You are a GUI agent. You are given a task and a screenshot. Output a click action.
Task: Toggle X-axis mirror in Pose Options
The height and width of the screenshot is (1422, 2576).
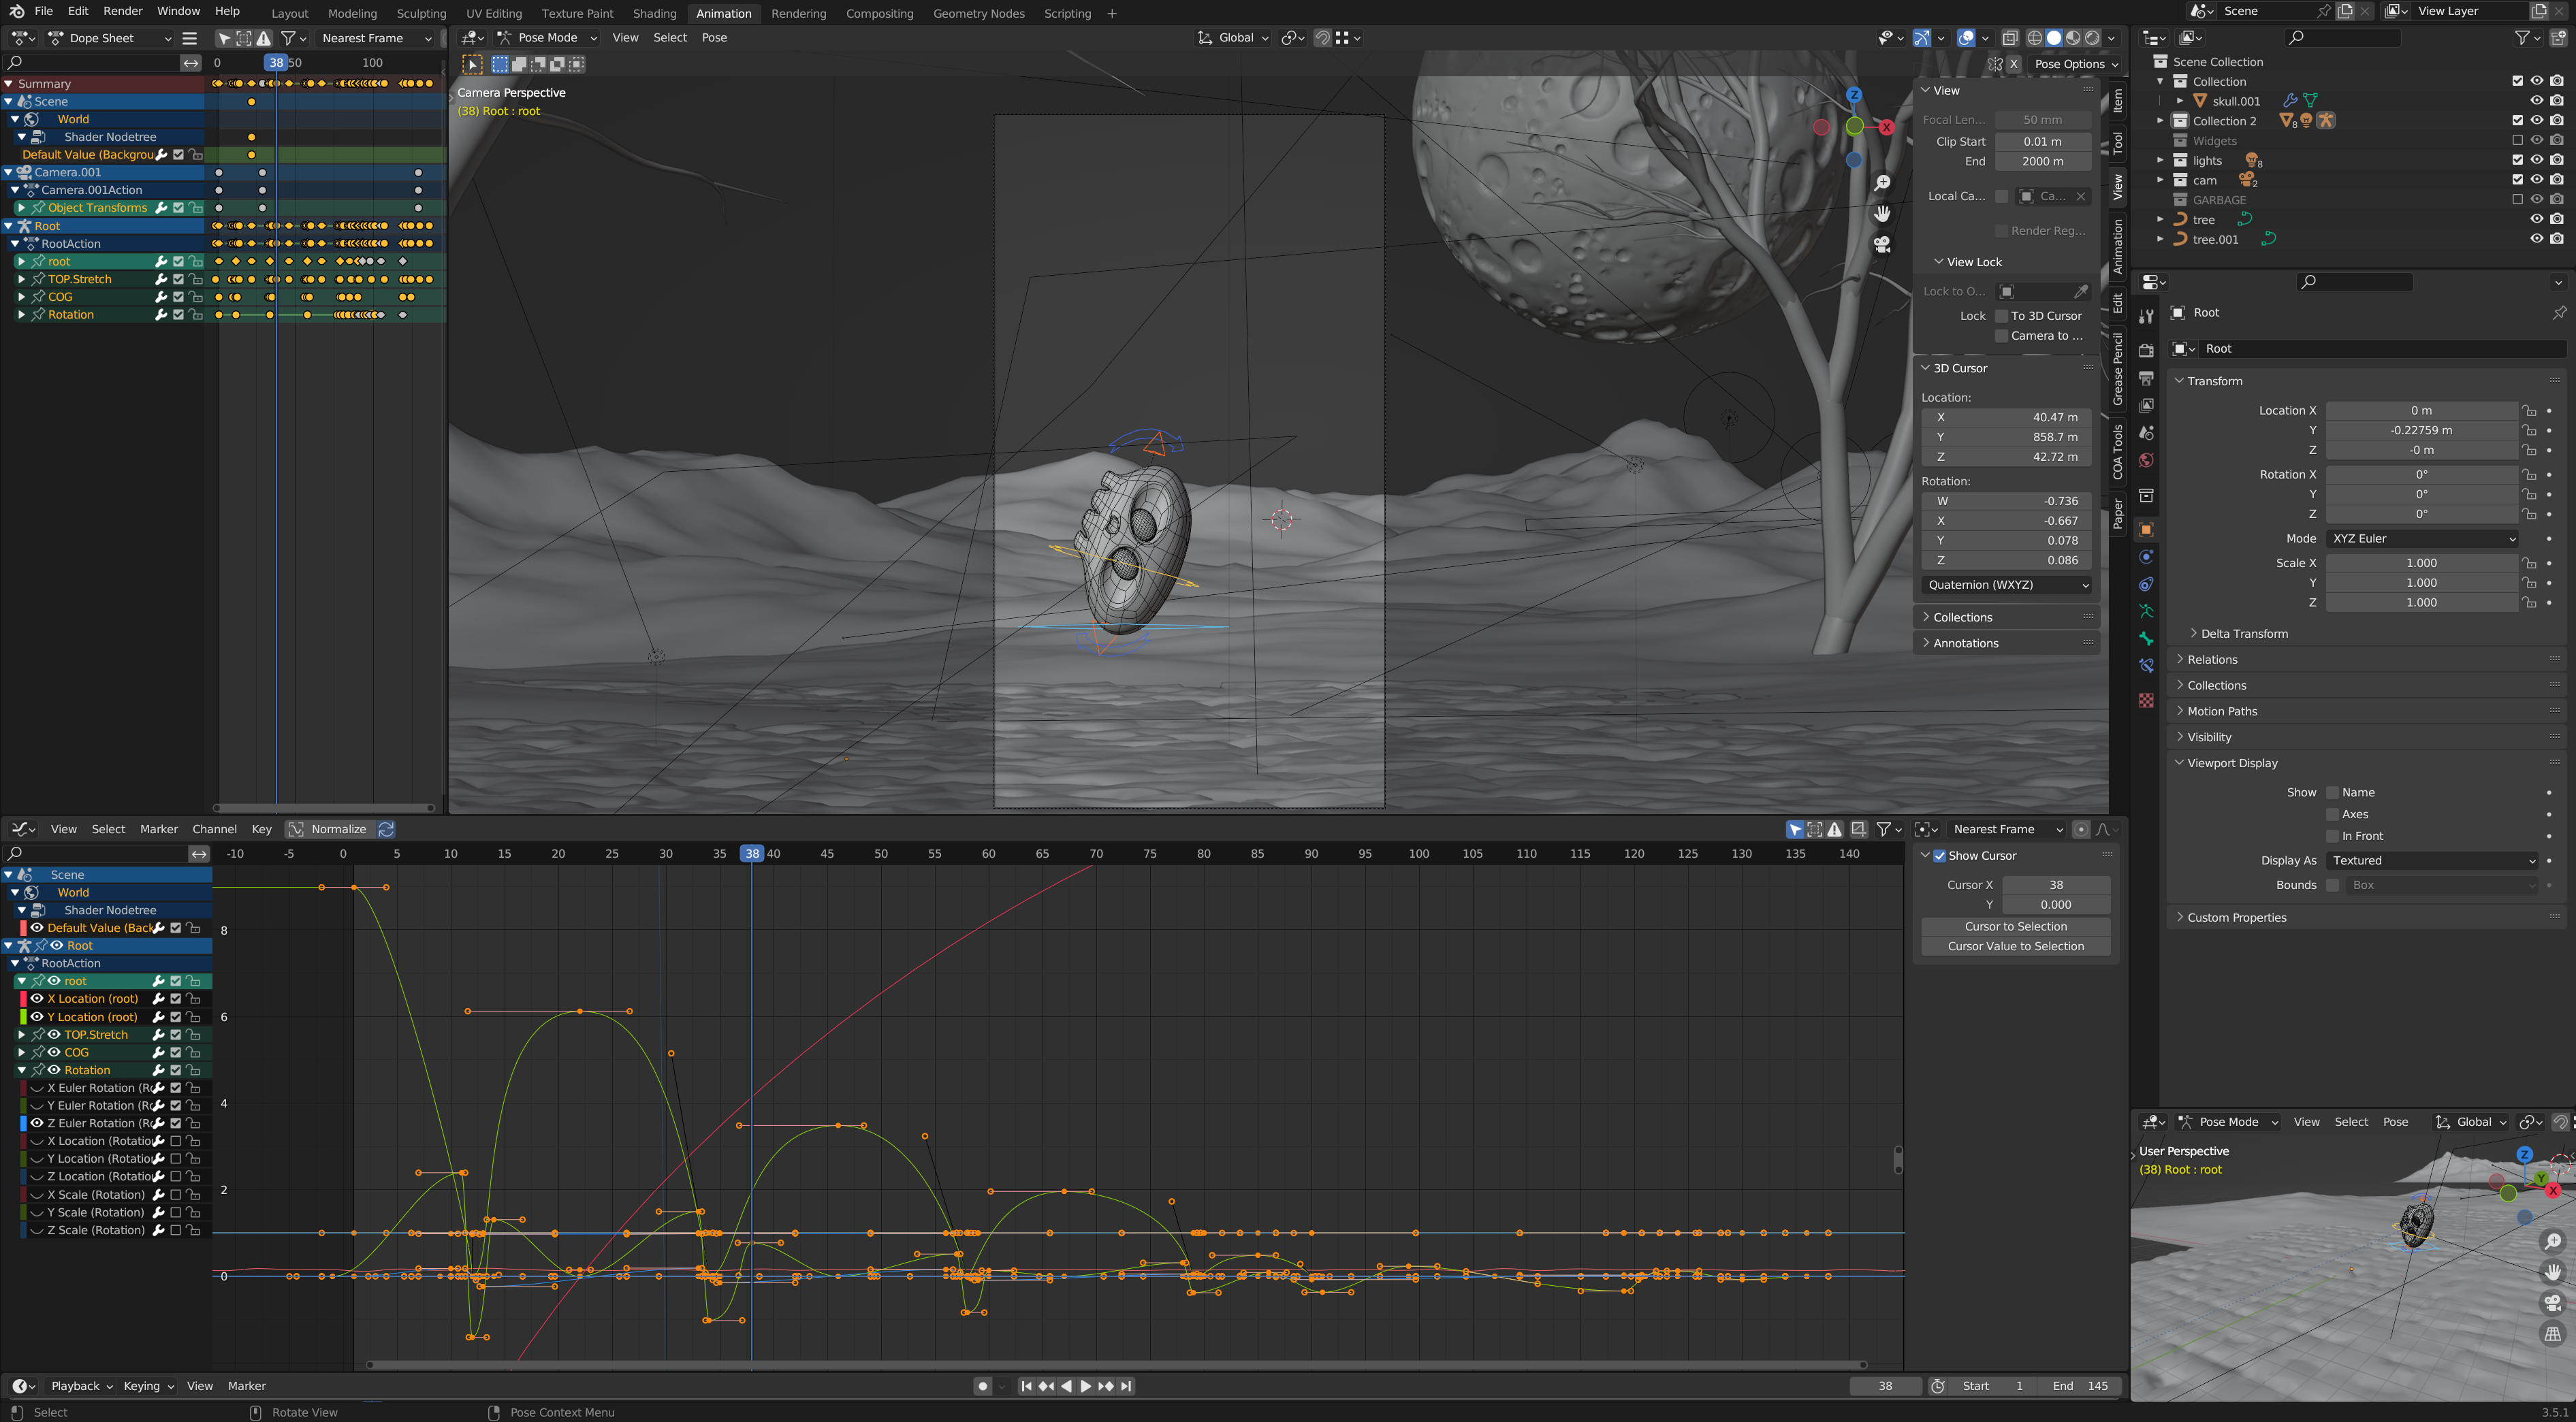click(x=2014, y=64)
